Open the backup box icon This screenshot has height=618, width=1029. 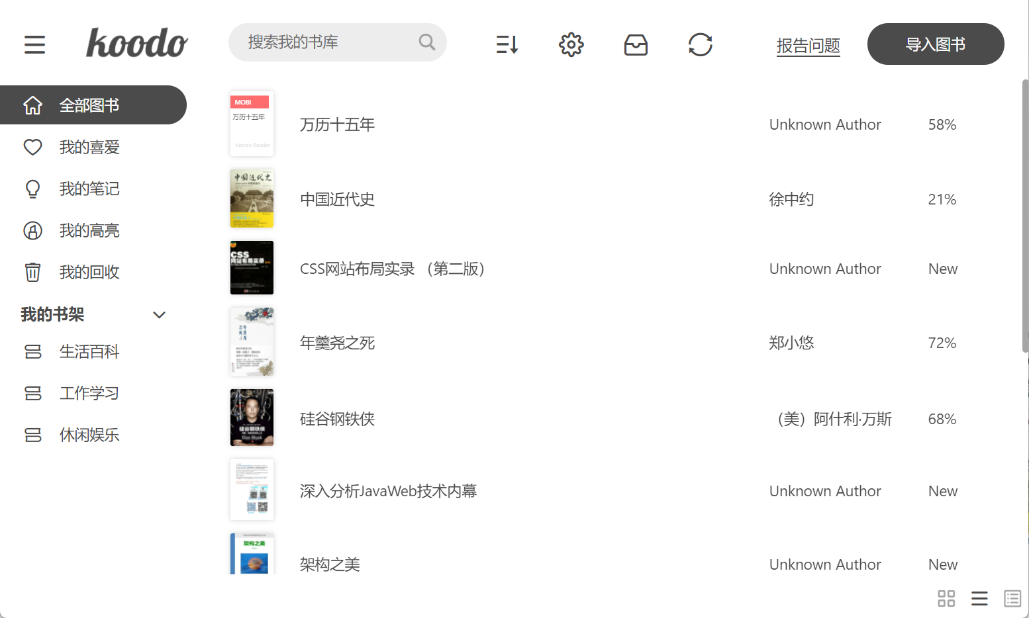(636, 44)
